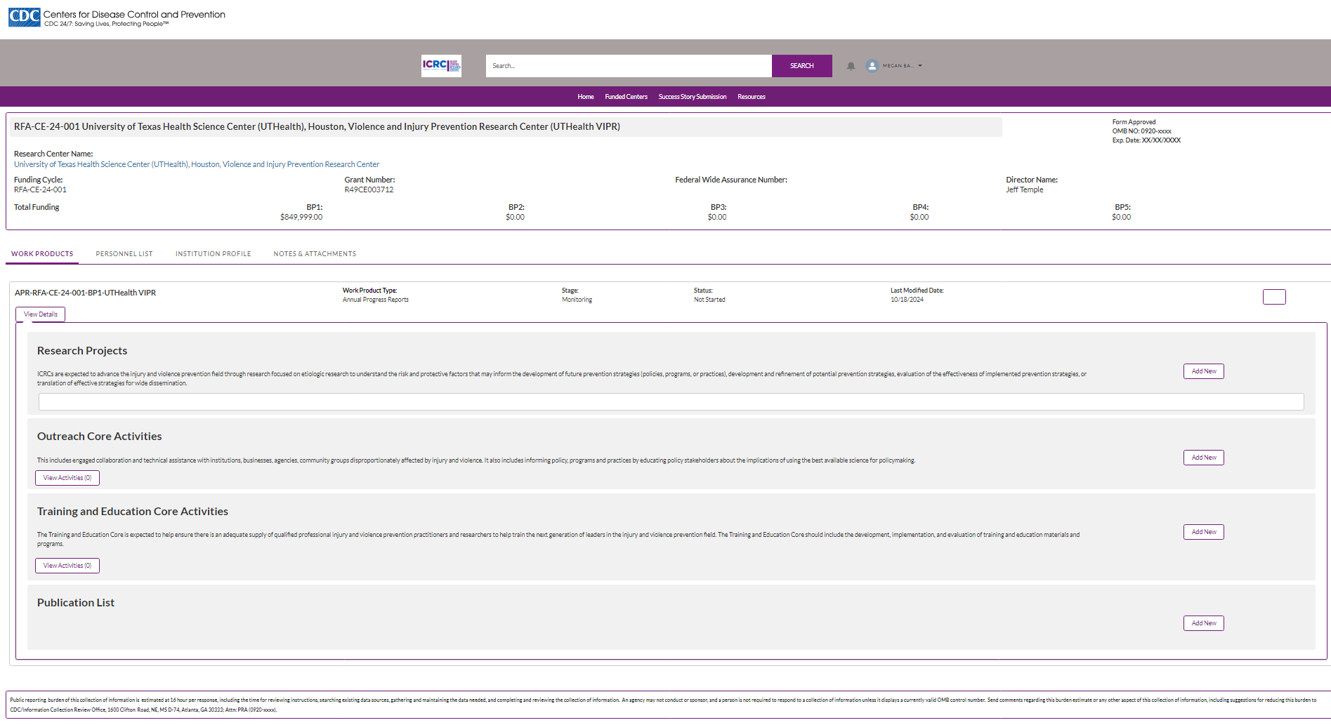The width and height of the screenshot is (1331, 725).
Task: View Activities under Outreach Core Activities
Action: pos(67,478)
